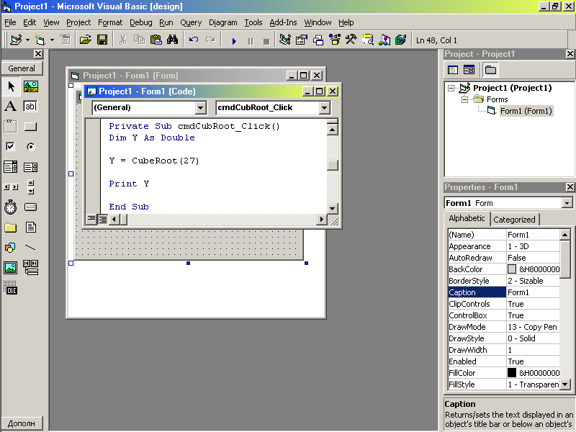This screenshot has width=576, height=432.
Task: Select the CheckBox tool in toolbox
Action: pos(11,147)
